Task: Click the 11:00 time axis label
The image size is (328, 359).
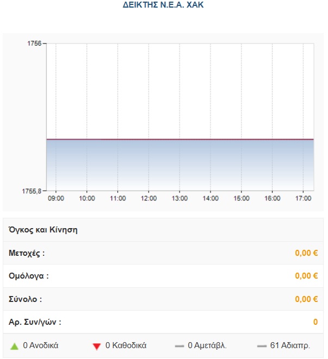Action: pyautogui.click(x=117, y=198)
